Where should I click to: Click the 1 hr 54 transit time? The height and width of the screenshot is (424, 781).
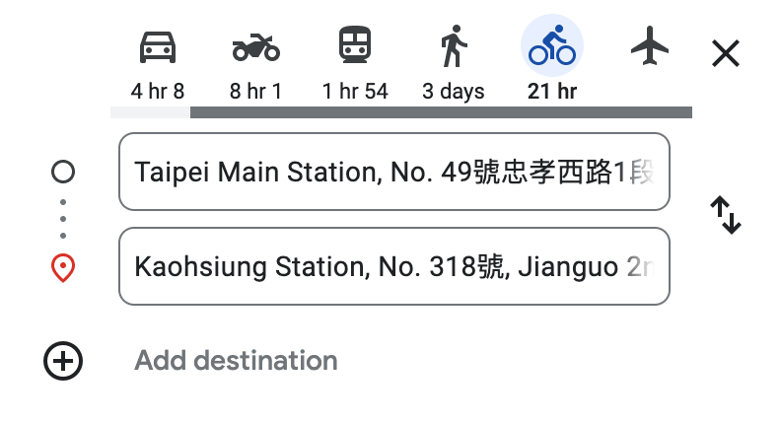355,92
